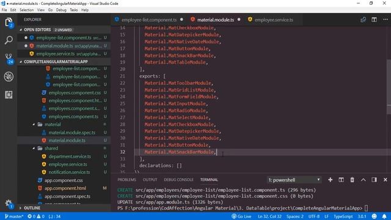This screenshot has width=391, height=220.
Task: Switch to the Problems panel tab
Action: (126, 180)
